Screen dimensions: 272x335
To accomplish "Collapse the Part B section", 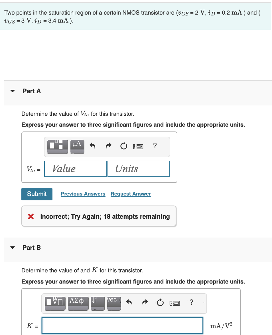I will click(13, 248).
